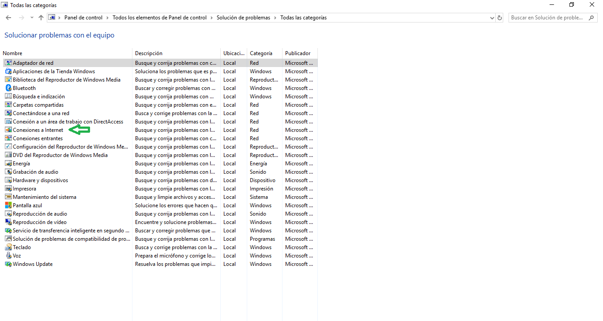Click description 'Prepara el micrófono y corrige lo...'
603x321 pixels.
coord(175,256)
